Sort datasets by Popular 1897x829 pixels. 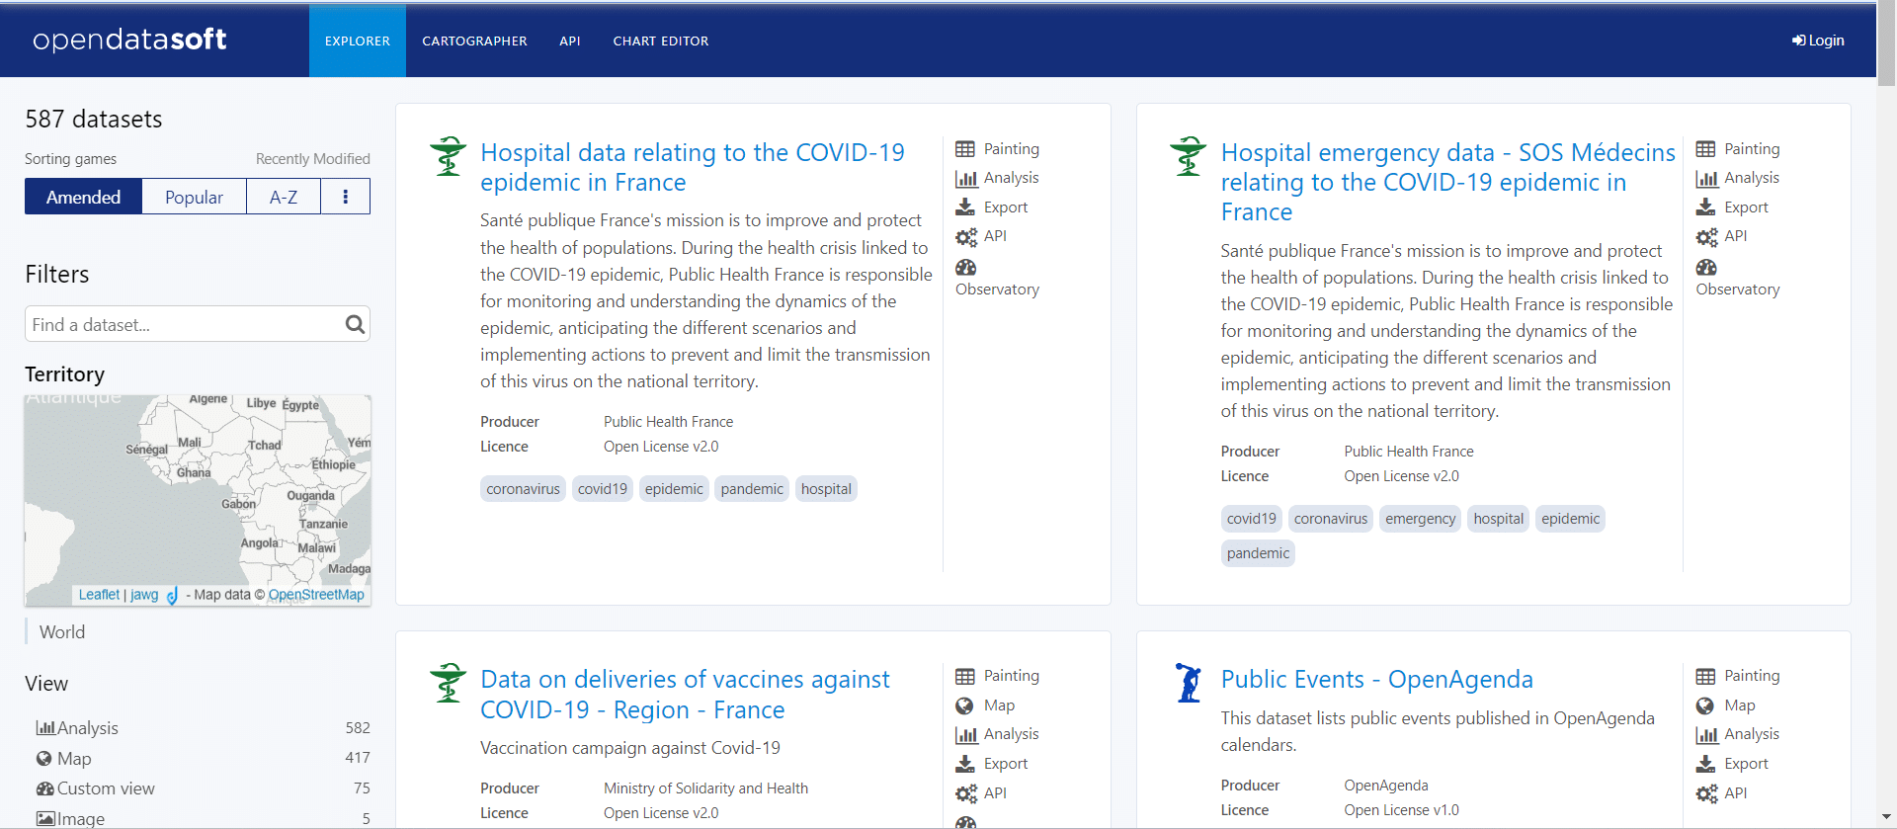194,197
